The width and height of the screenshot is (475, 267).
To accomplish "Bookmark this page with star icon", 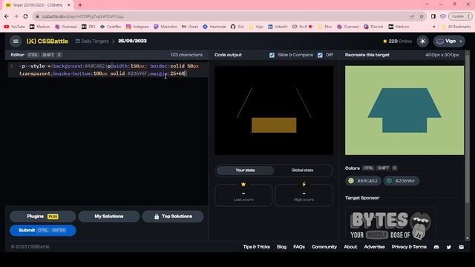I will pyautogui.click(x=422, y=16).
